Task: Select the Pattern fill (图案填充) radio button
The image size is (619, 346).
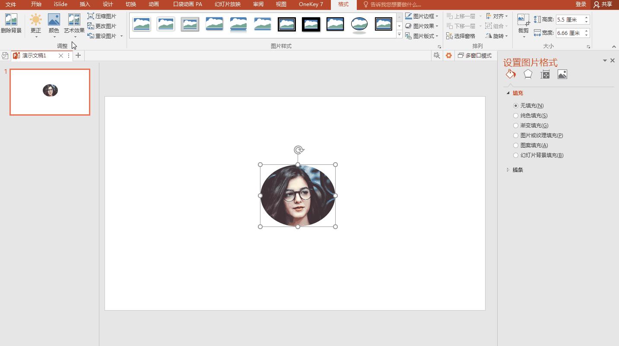Action: coord(516,145)
